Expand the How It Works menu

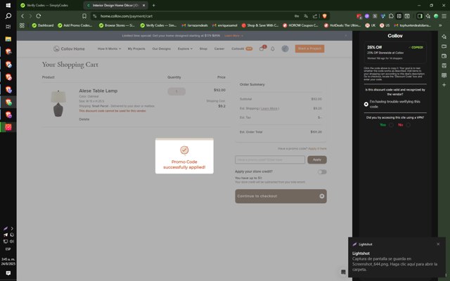[x=109, y=48]
